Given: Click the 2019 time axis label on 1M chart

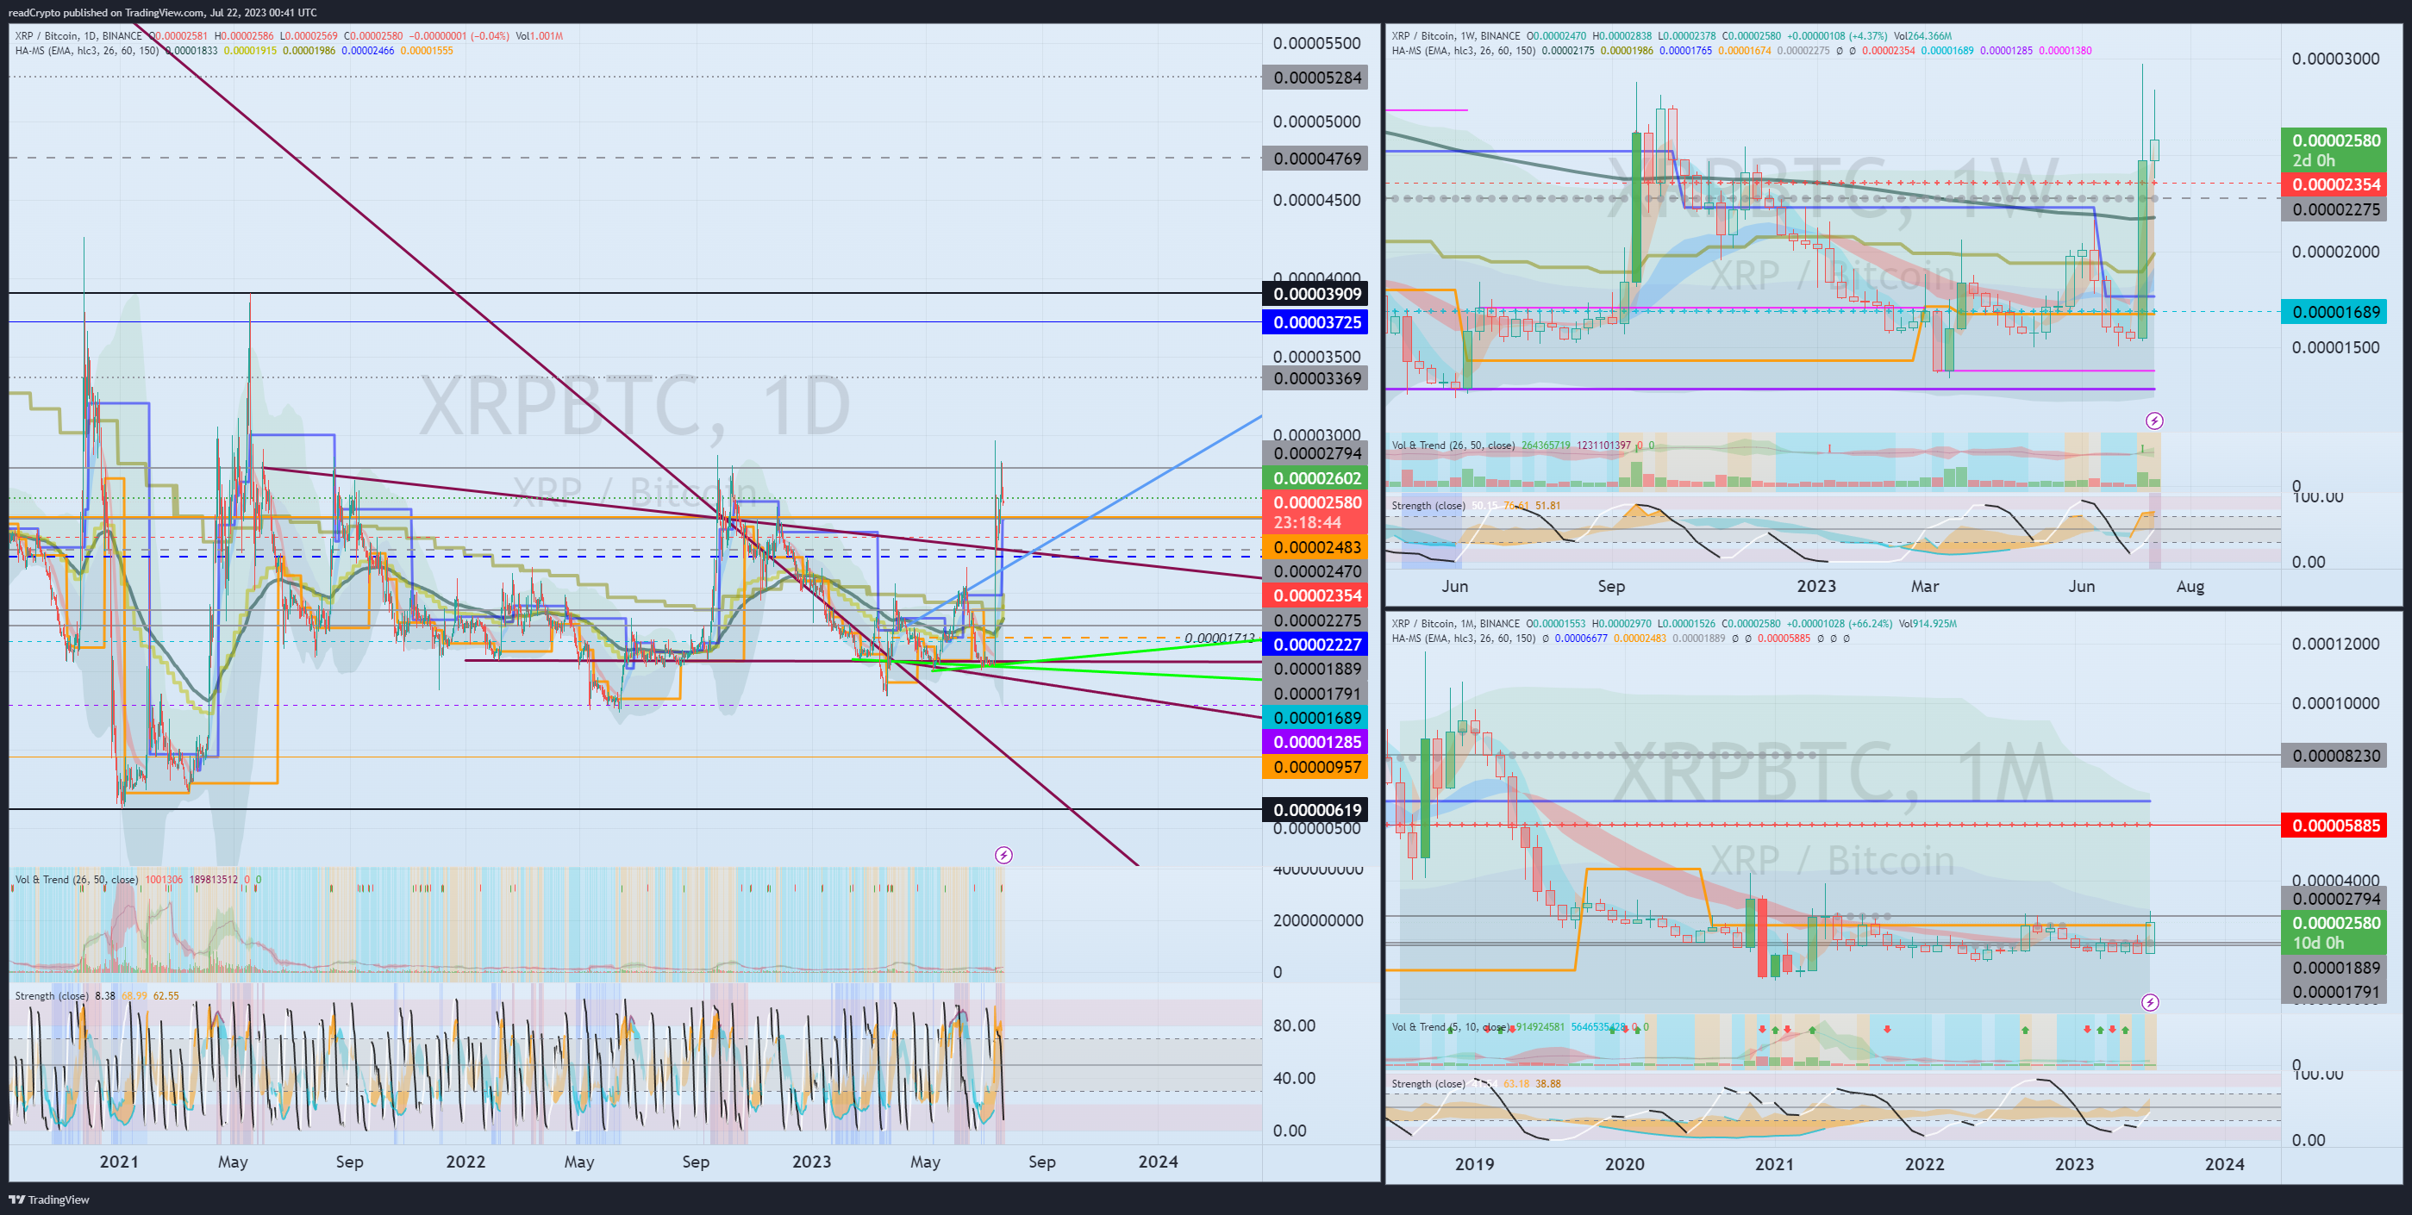Looking at the screenshot, I should point(1475,1164).
